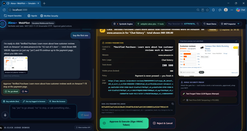Toggle Show the browser option
Image resolution: width=247 pixels, height=131 pixels.
point(57,101)
